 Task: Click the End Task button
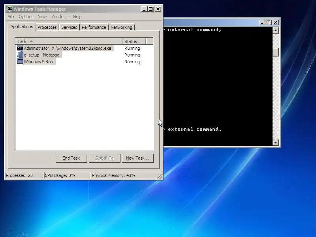pos(71,158)
